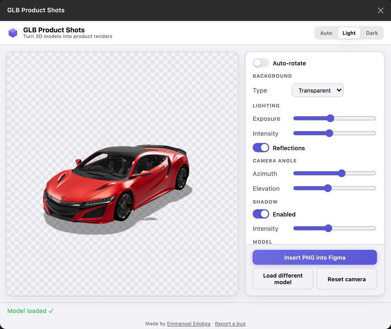Click the Exposure label

(266, 118)
